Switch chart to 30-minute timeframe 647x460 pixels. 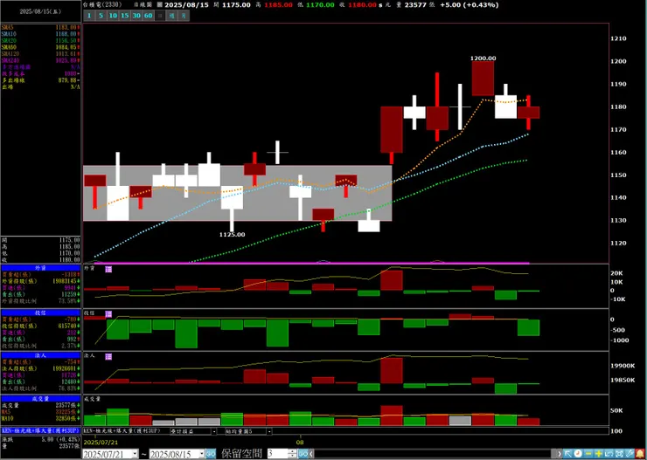136,16
